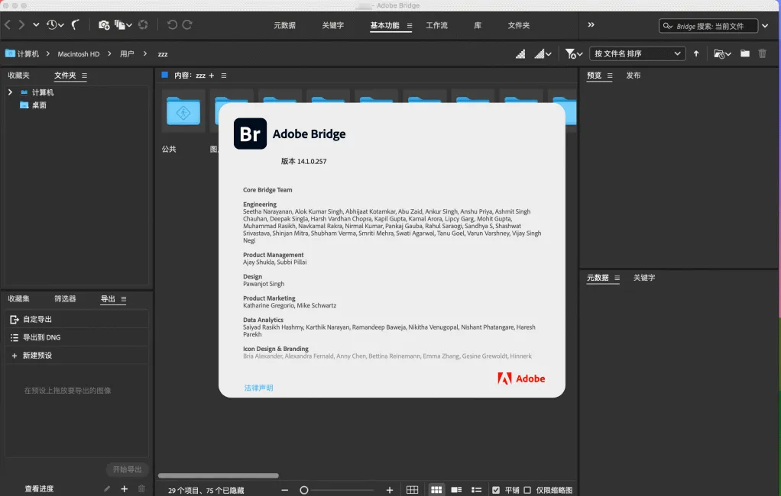
Task: Select the 基本功能 workspace
Action: click(384, 25)
